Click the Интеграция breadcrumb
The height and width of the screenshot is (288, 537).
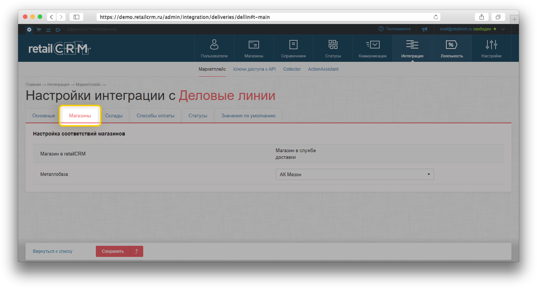pos(58,85)
